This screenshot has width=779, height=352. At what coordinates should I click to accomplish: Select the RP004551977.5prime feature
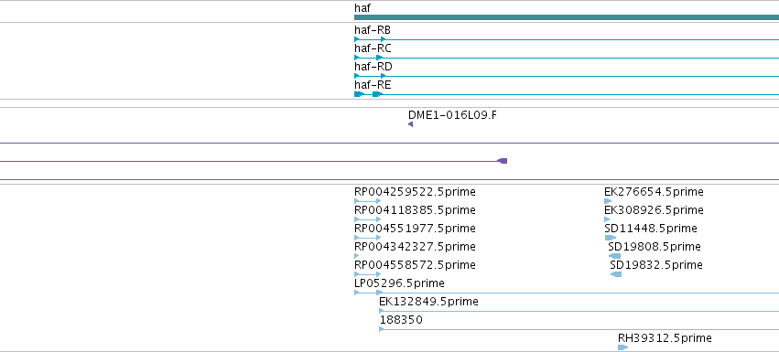pos(367,238)
